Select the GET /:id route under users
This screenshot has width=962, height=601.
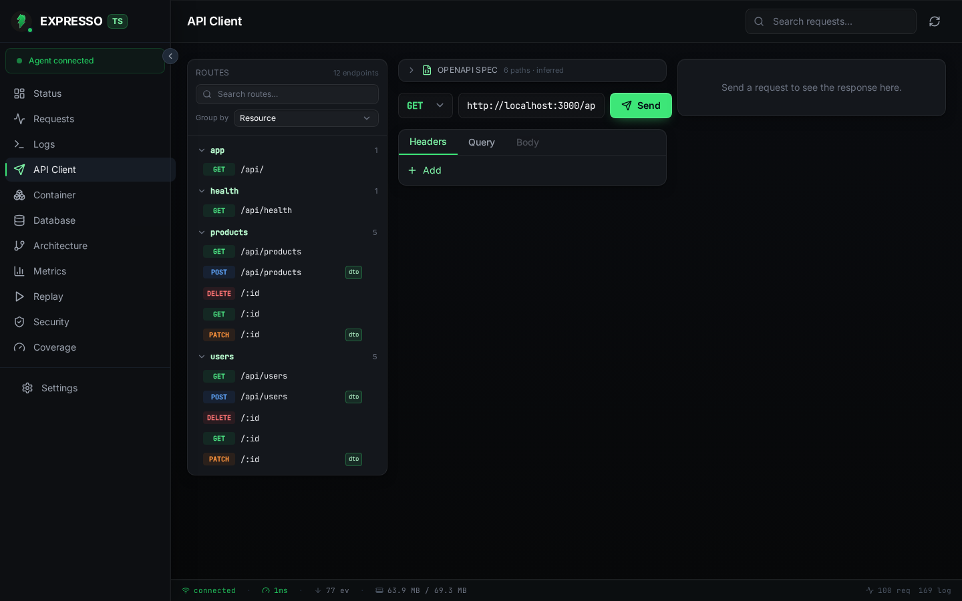pyautogui.click(x=287, y=439)
